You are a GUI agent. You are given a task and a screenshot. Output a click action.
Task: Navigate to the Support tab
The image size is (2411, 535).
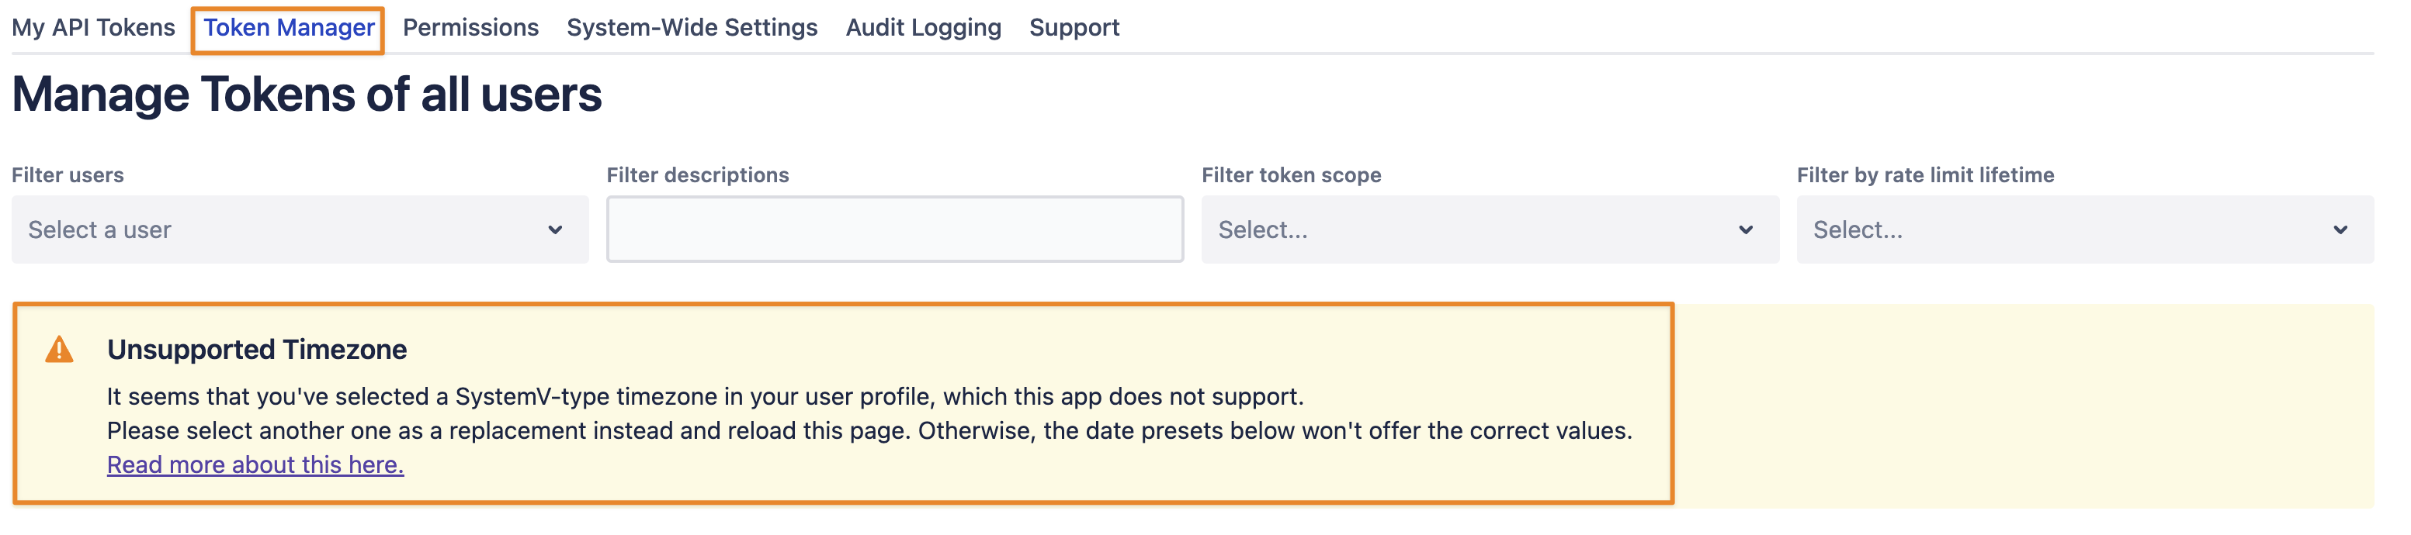pyautogui.click(x=1074, y=28)
